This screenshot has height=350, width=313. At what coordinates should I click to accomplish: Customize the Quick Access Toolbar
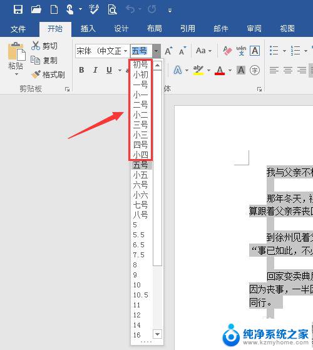170,11
